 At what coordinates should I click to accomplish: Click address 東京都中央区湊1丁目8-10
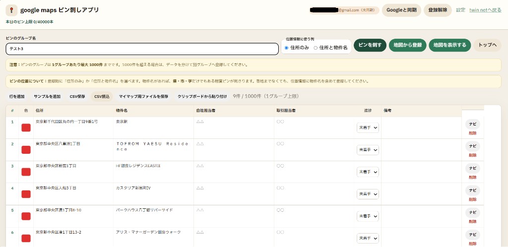click(59, 210)
